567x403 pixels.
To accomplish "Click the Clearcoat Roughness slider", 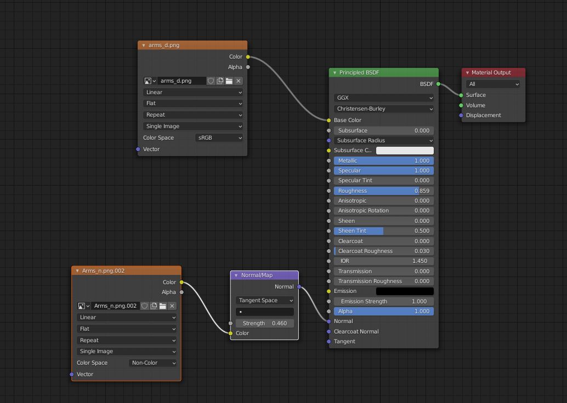I will [x=384, y=251].
